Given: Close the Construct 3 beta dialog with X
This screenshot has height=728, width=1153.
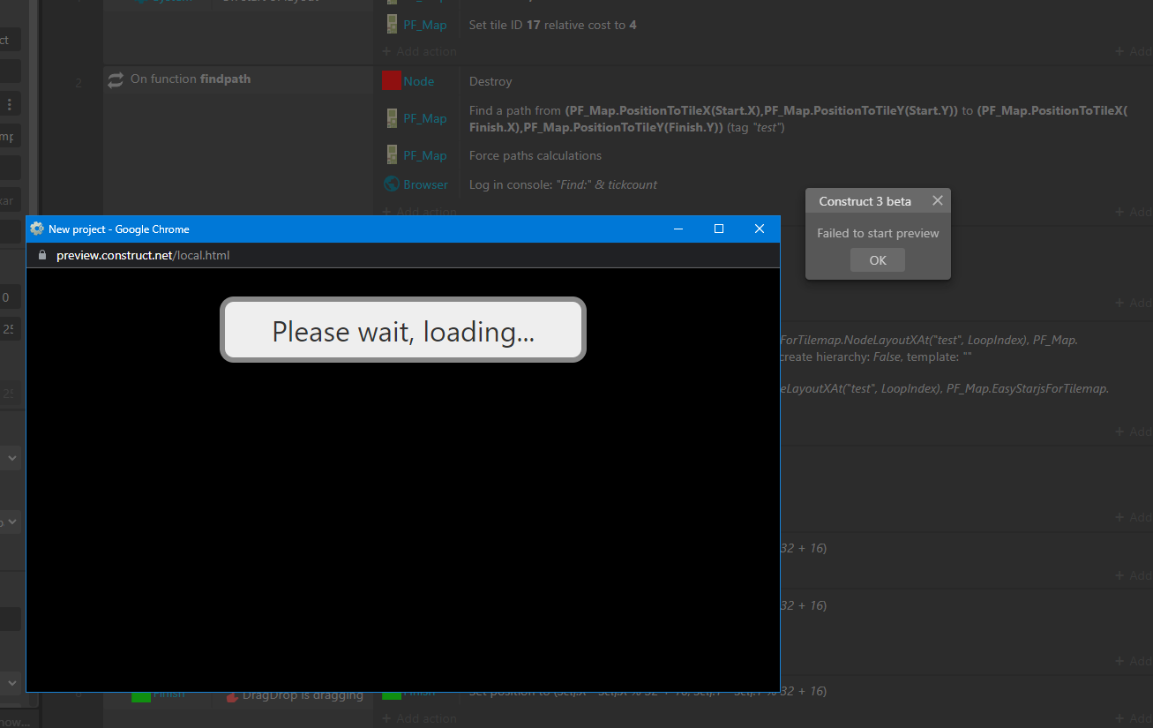Looking at the screenshot, I should [938, 200].
